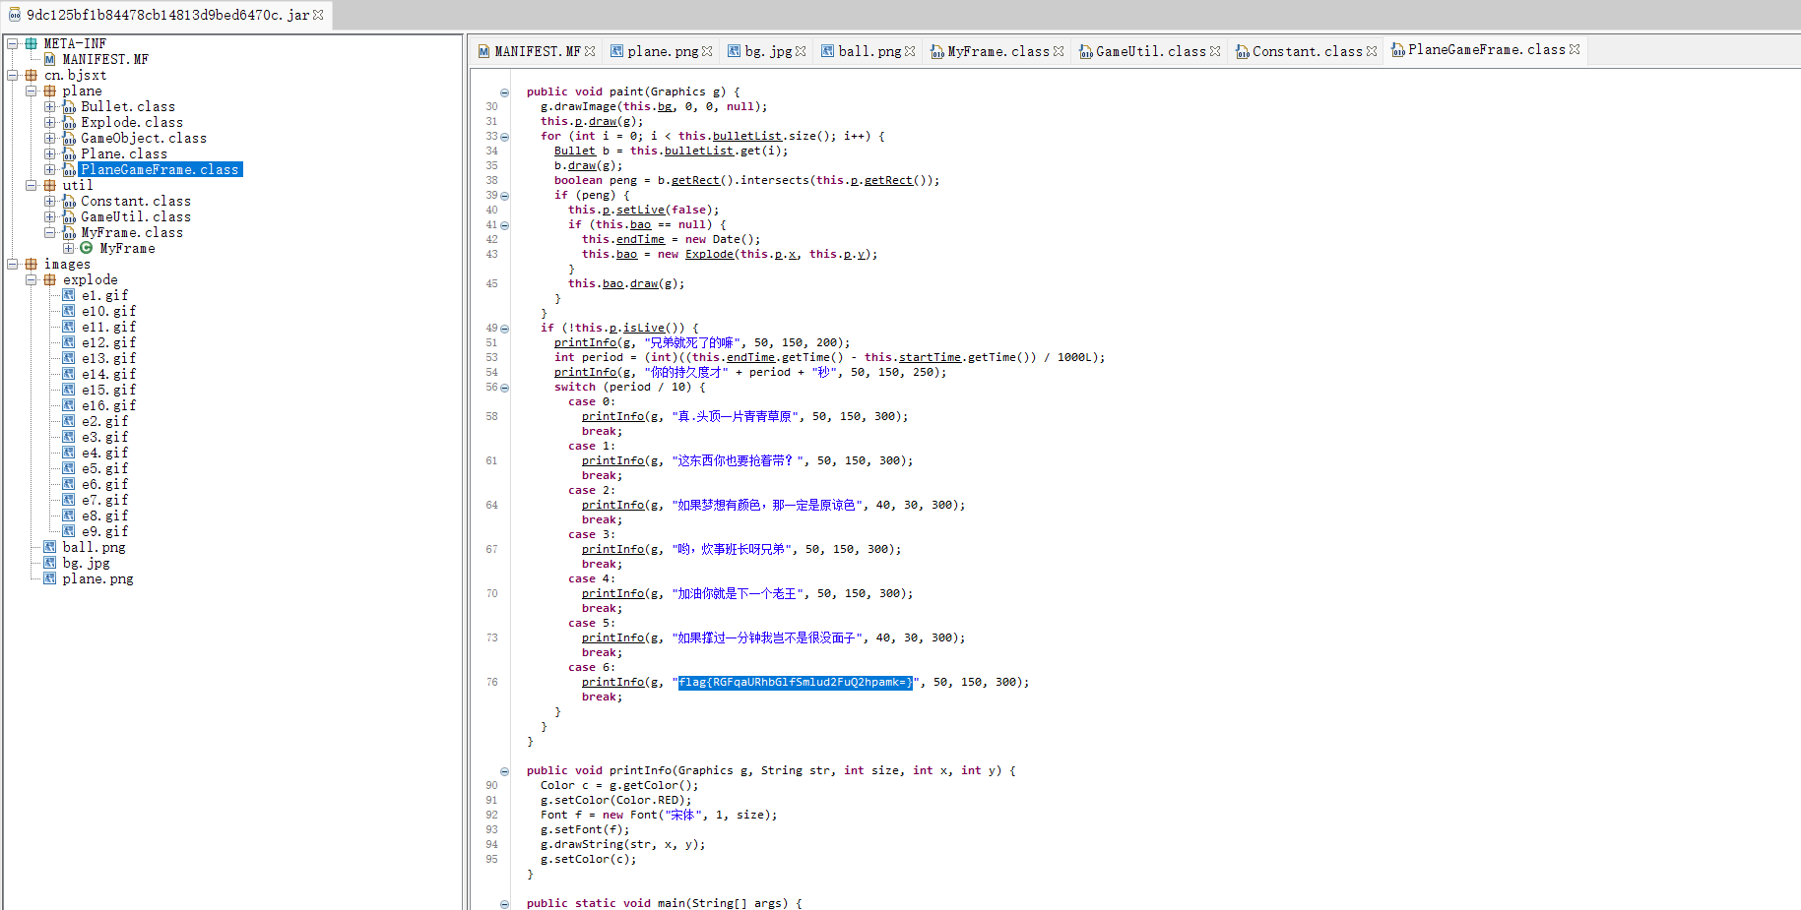Expand the Explode.class node
Viewport: 1801px width, 910px height.
pos(50,122)
